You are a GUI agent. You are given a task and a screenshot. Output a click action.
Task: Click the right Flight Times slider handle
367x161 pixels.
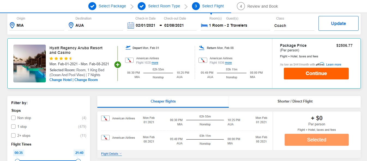point(78,160)
